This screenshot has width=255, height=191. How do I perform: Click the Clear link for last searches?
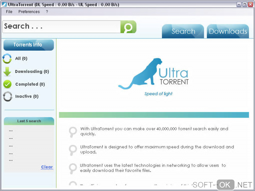47,167
